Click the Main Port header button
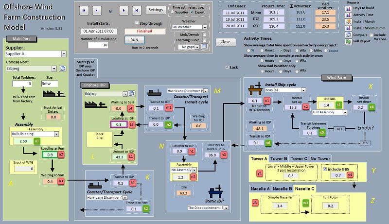Screen dimensions: 389x224 (x=21, y=39)
